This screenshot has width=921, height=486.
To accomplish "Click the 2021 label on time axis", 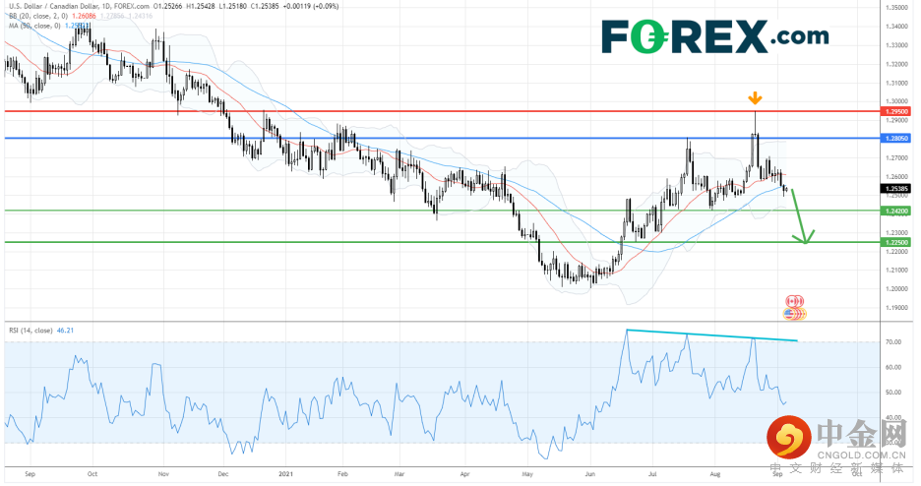I will click(x=285, y=473).
